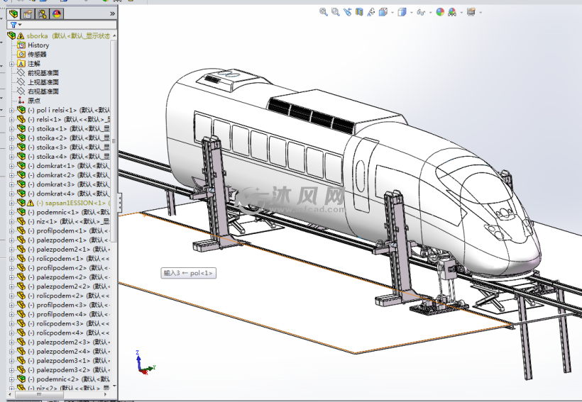The width and height of the screenshot is (582, 402).
Task: Switch to the PropertyManager tab
Action: click(x=28, y=13)
